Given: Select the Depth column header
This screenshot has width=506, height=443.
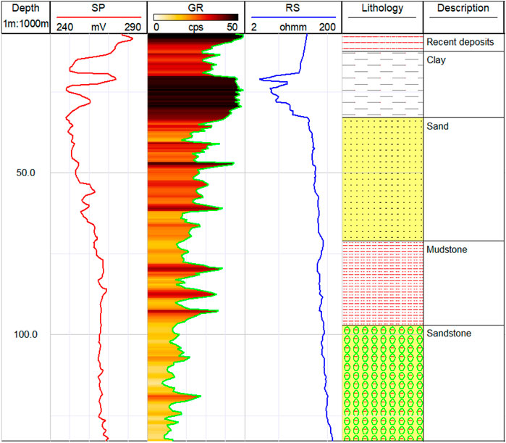Looking at the screenshot, I should (26, 8).
